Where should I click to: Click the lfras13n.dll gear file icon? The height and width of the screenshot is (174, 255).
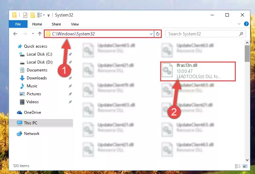167,70
